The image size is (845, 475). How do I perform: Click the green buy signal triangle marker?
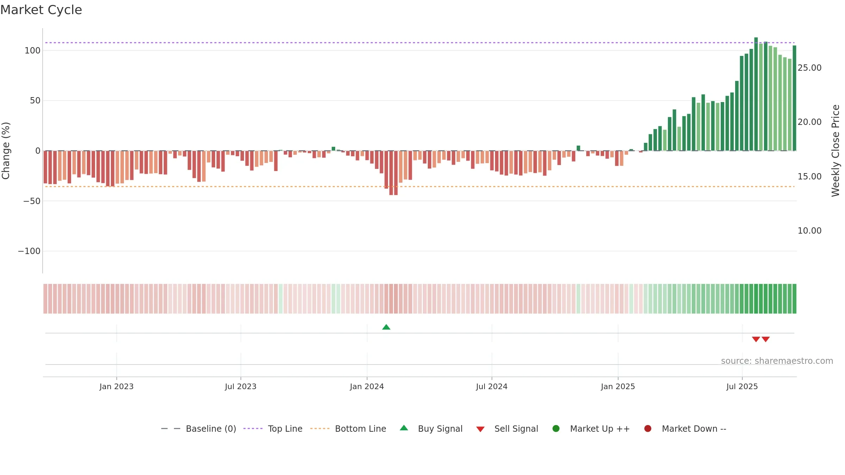point(386,327)
